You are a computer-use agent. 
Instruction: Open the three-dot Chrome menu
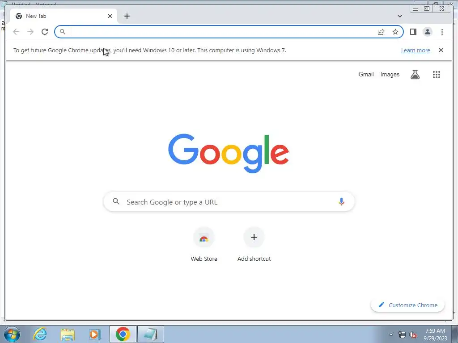point(442,32)
